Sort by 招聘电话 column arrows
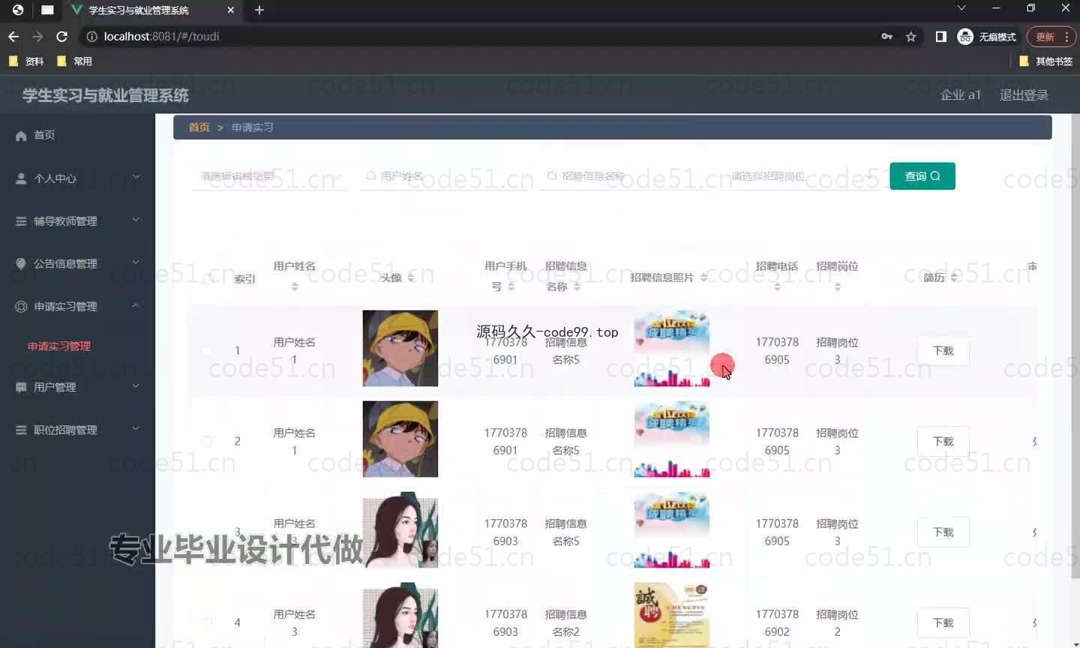This screenshot has width=1080, height=648. (x=777, y=286)
